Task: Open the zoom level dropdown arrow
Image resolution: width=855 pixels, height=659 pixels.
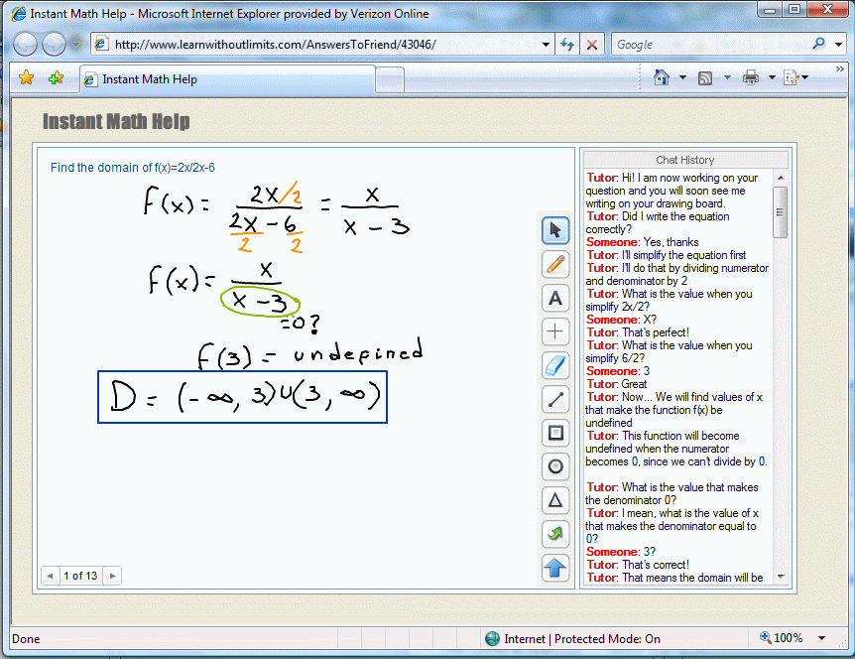Action: click(821, 638)
